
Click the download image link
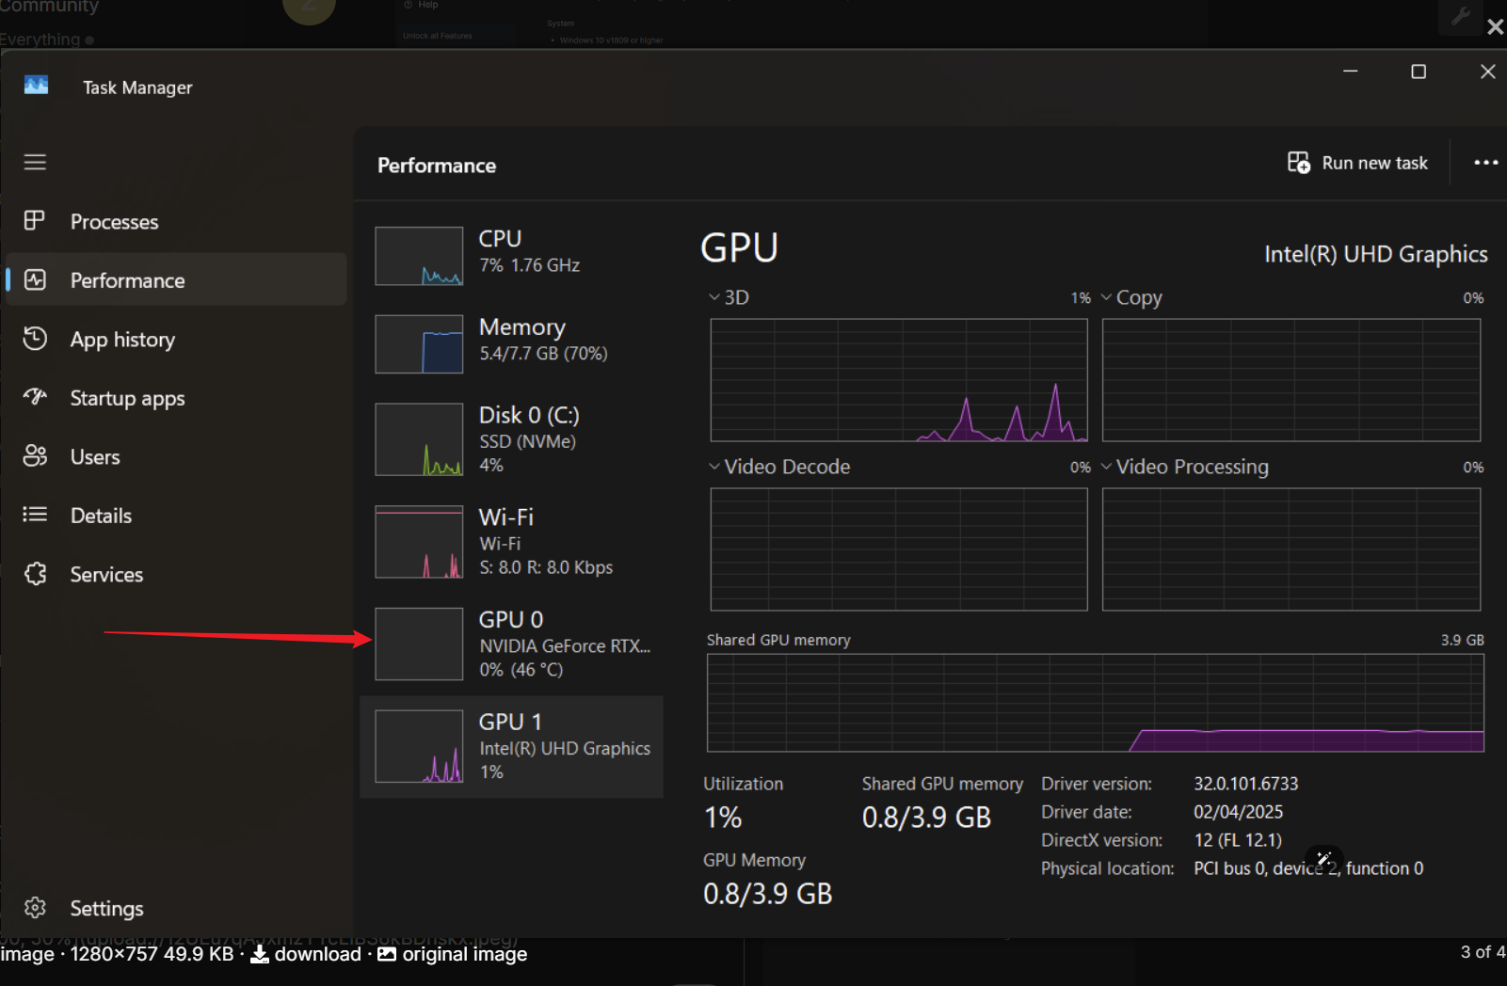click(307, 954)
